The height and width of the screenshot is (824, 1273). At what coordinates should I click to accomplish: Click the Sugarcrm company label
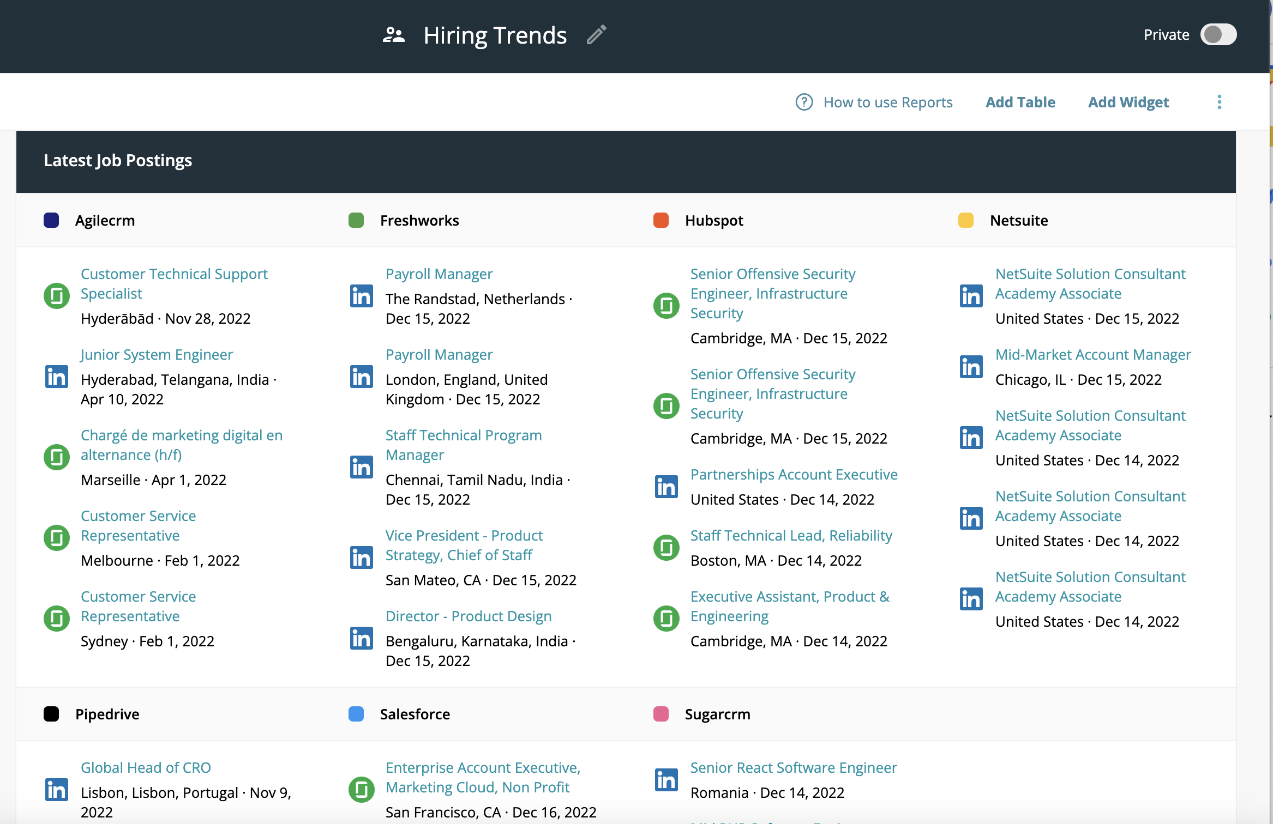tap(718, 714)
